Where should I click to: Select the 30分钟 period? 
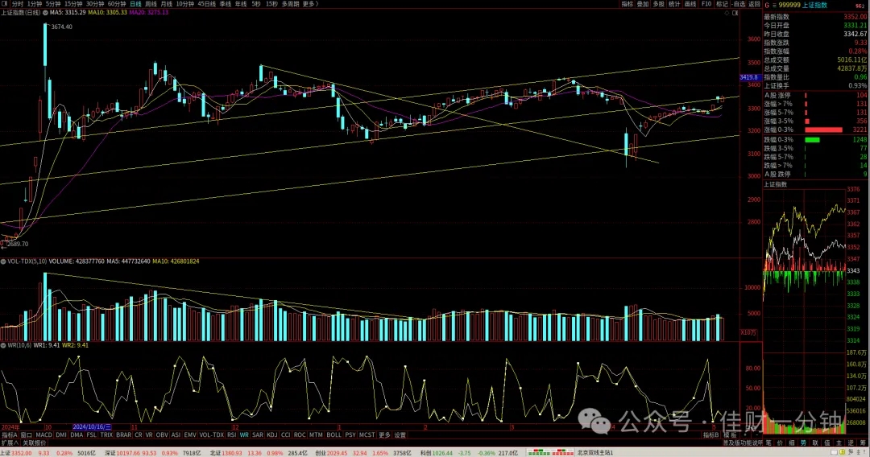pos(94,4)
